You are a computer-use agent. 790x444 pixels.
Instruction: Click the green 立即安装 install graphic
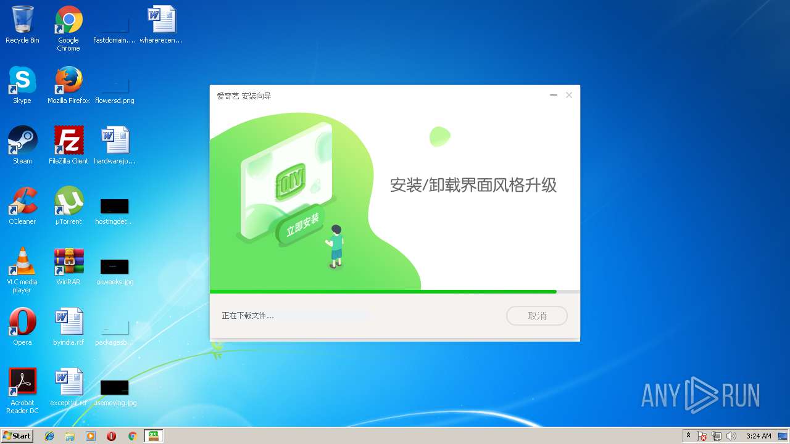(x=302, y=225)
